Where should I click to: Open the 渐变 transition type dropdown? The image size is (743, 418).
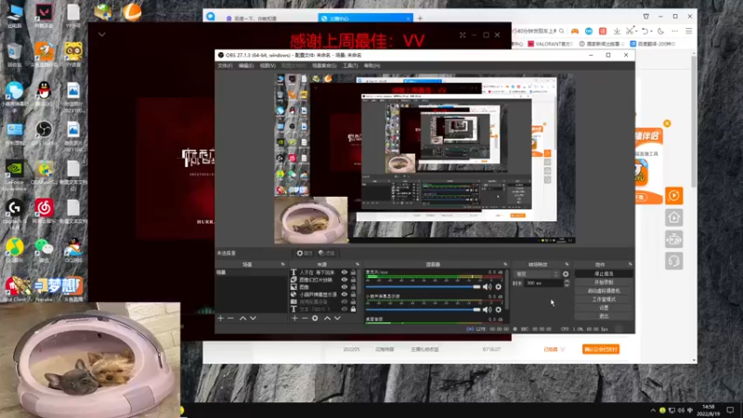(x=537, y=274)
